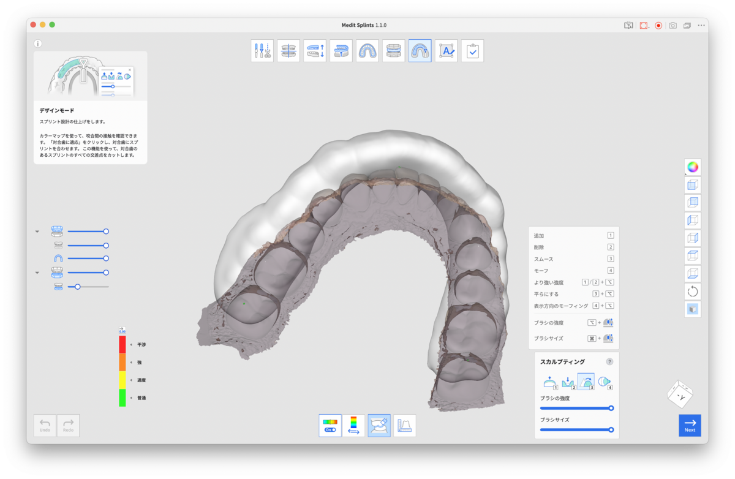Open the text labeling tool

click(446, 50)
